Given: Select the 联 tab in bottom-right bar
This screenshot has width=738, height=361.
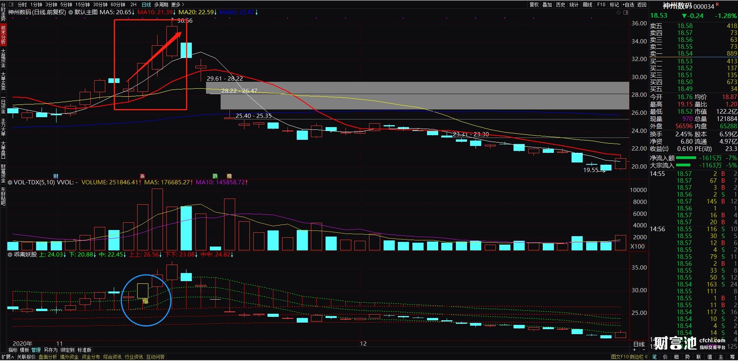Looking at the screenshot, I should pyautogui.click(x=699, y=357).
